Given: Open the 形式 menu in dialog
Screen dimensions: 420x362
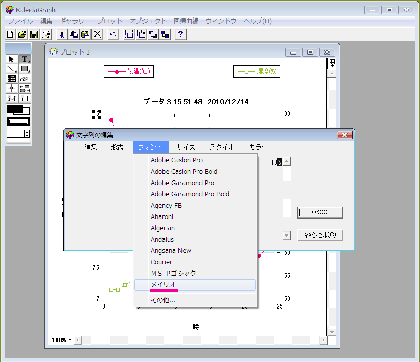Looking at the screenshot, I should click(x=117, y=147).
